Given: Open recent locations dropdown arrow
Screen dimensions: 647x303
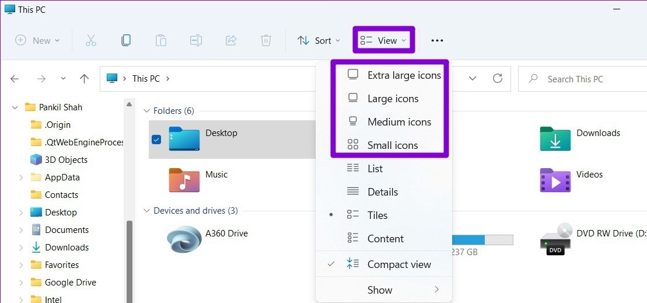Looking at the screenshot, I should click(x=63, y=78).
